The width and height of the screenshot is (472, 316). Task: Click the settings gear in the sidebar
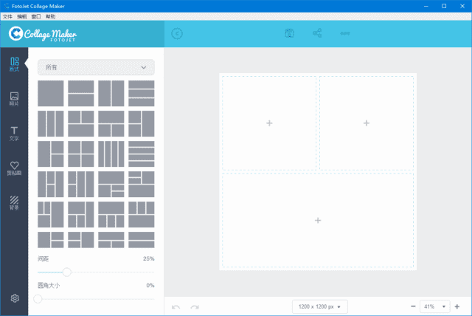pyautogui.click(x=14, y=298)
